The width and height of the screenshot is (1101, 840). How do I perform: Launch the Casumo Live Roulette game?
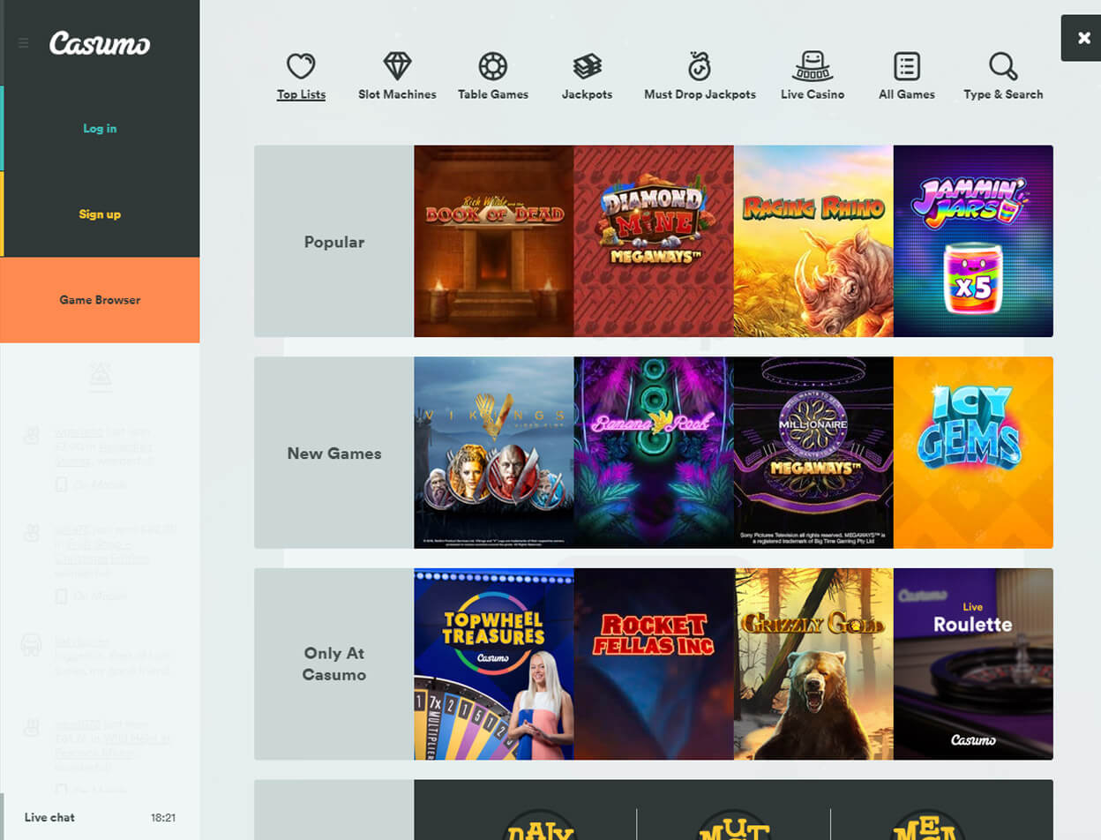point(973,664)
